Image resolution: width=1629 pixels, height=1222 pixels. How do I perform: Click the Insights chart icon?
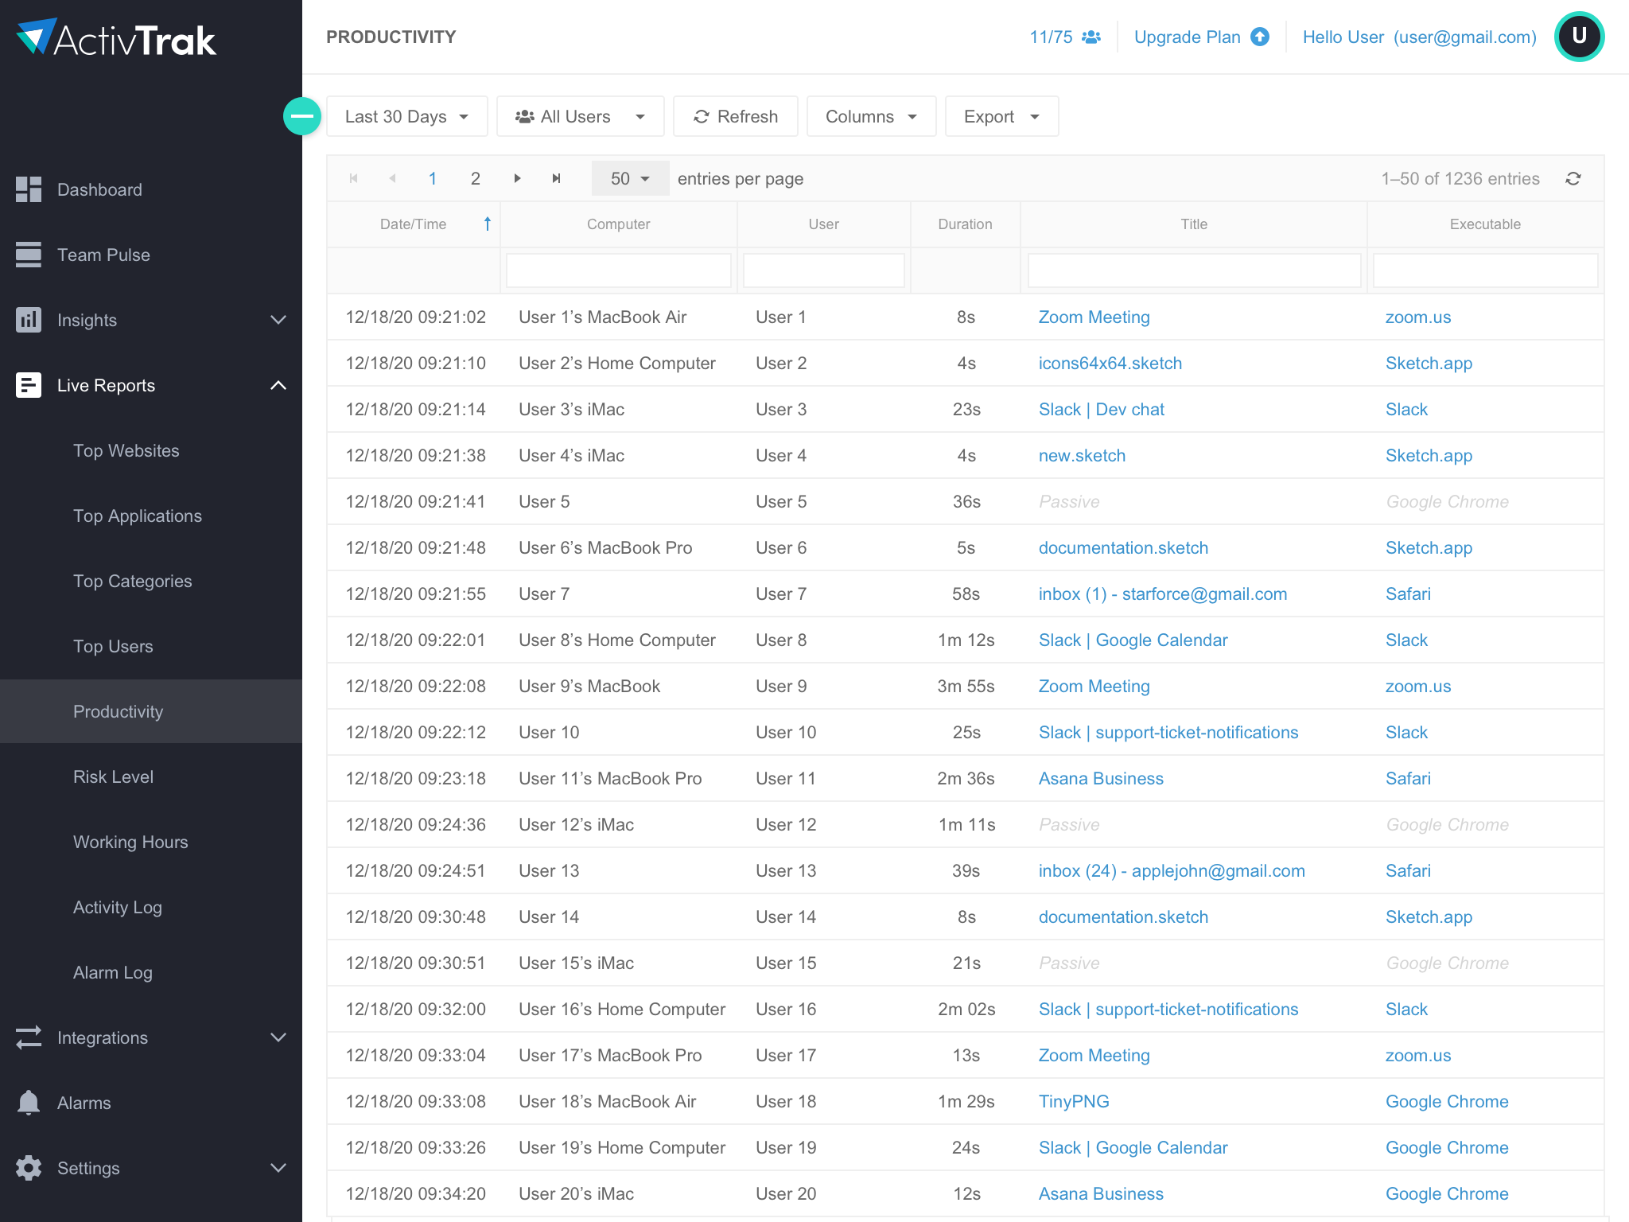[x=29, y=320]
